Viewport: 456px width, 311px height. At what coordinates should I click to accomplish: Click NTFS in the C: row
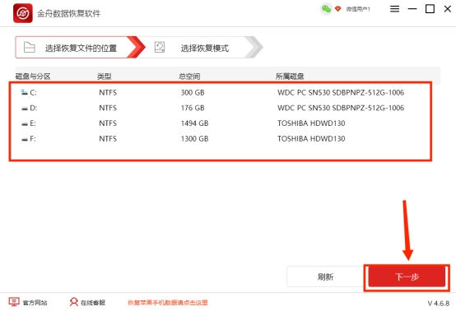[108, 93]
